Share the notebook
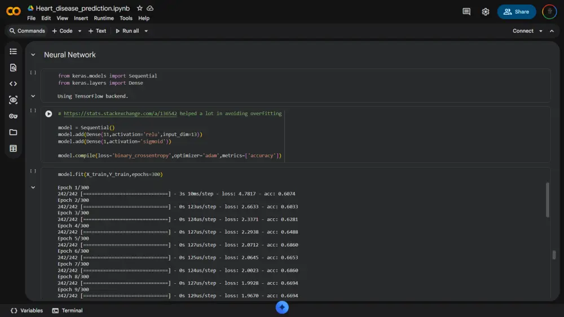The width and height of the screenshot is (564, 317). (x=517, y=11)
